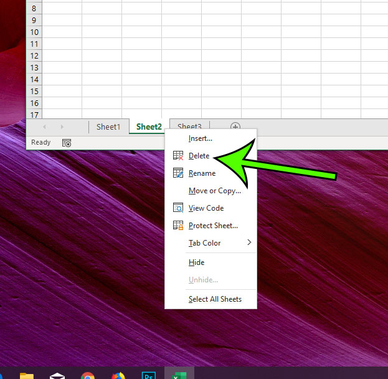The width and height of the screenshot is (388, 379).
Task: Select row 12 header
Action: pos(34,55)
